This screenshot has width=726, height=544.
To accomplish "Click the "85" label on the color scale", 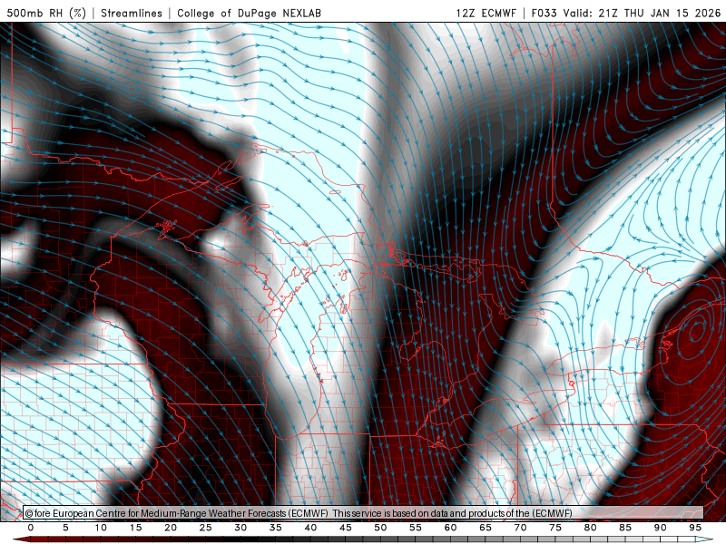I will 625,528.
